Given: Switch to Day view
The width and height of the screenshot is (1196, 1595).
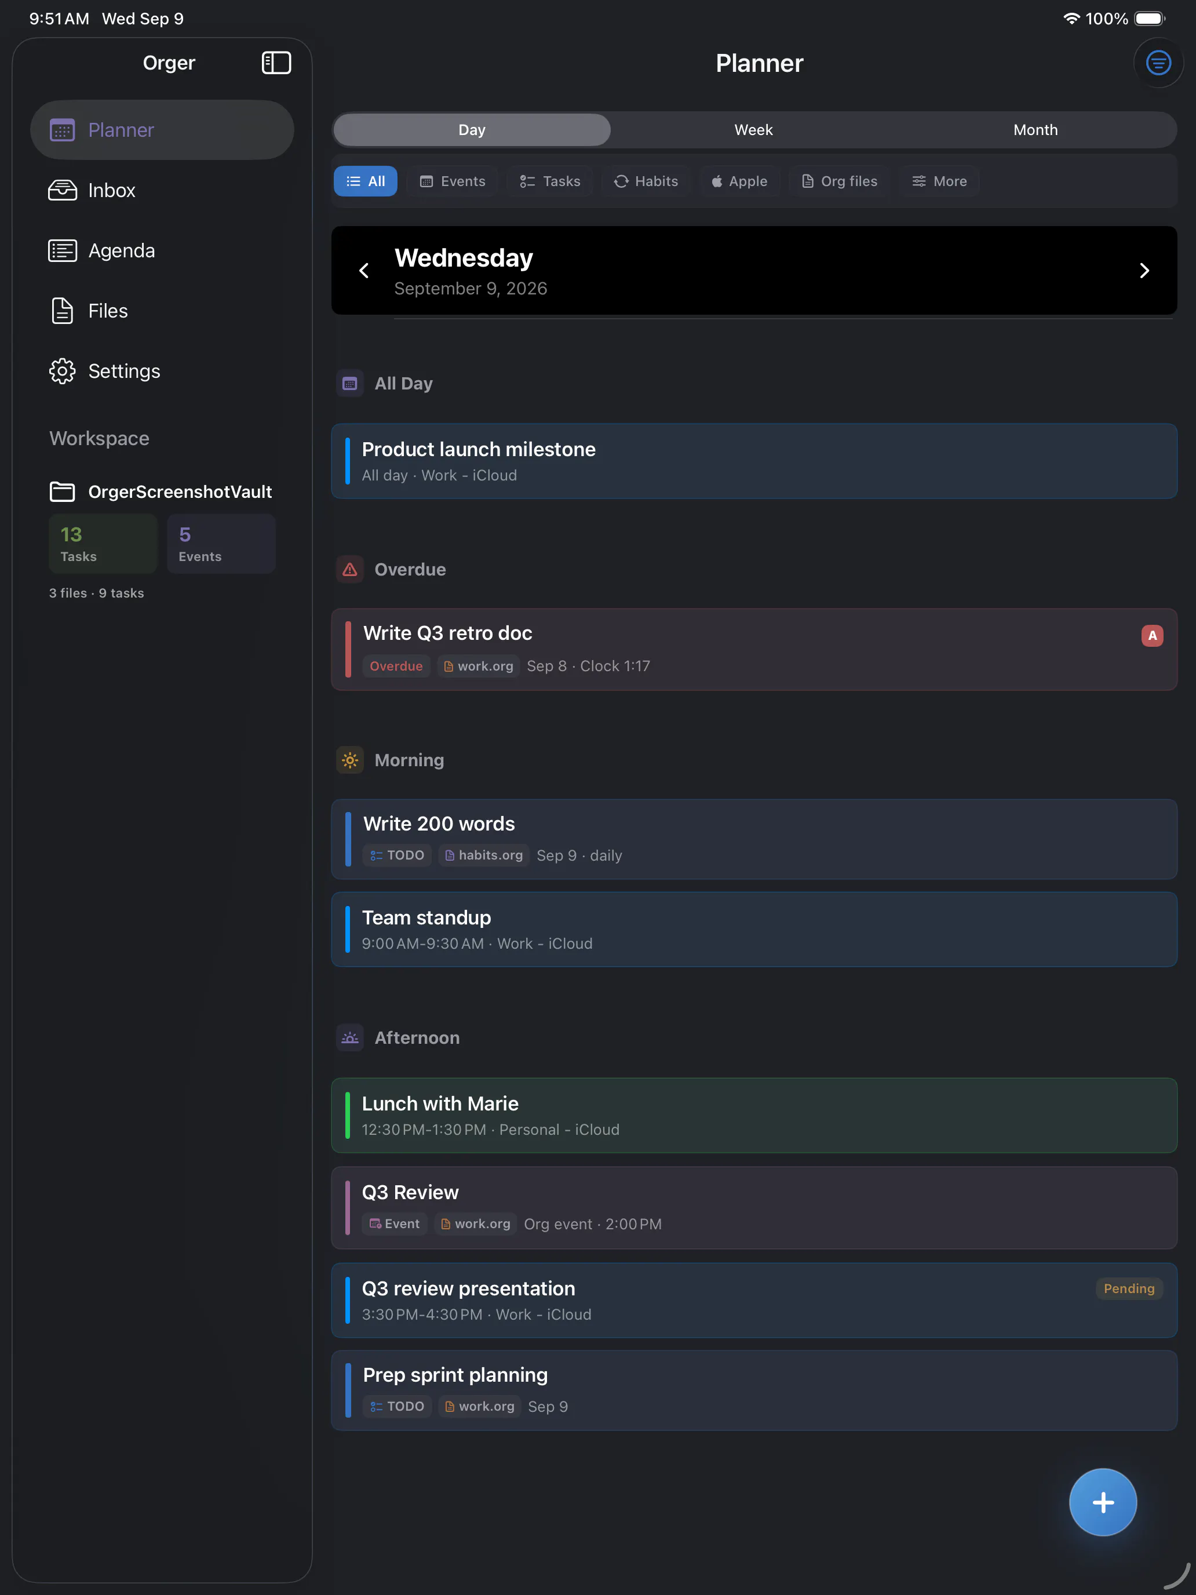Looking at the screenshot, I should coord(472,130).
